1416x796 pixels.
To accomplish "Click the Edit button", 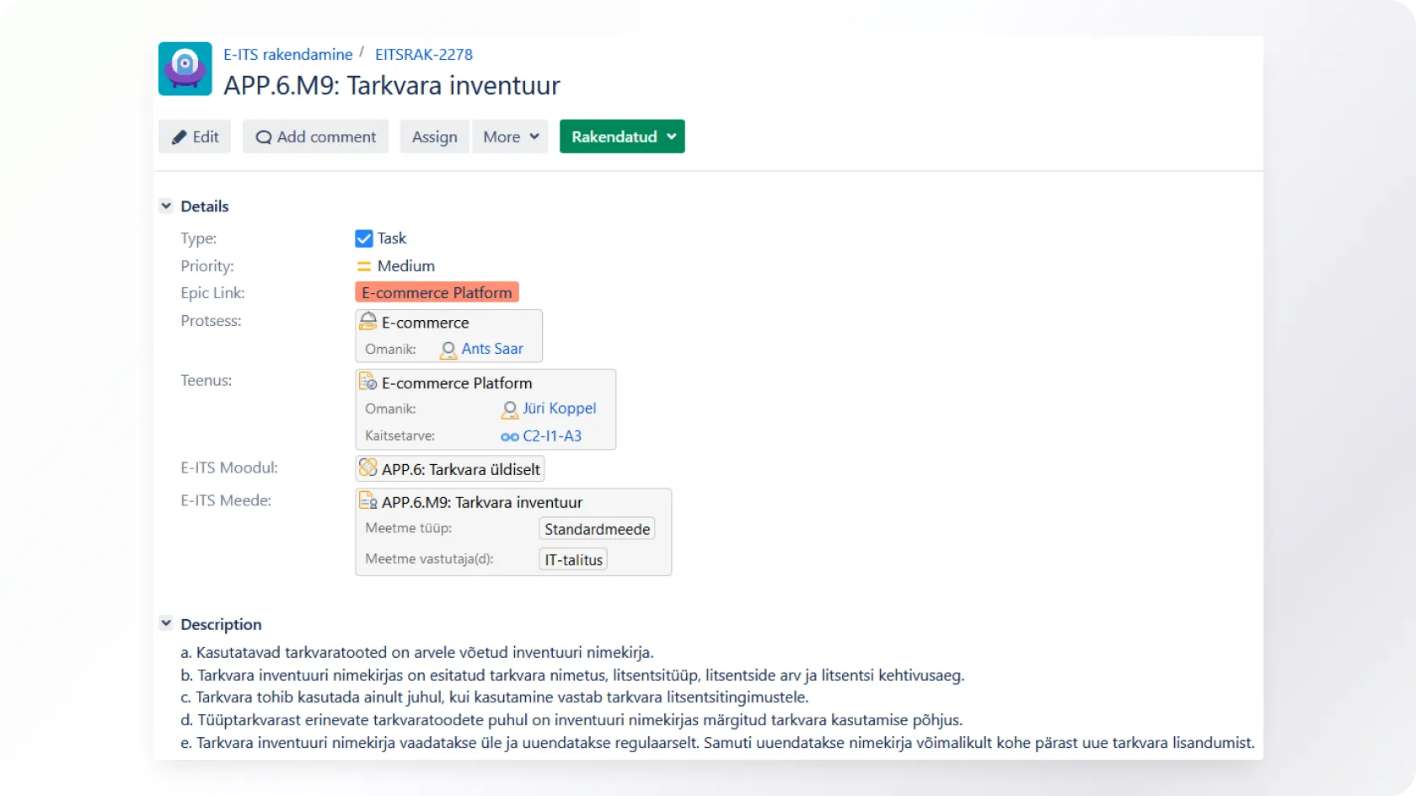I will click(x=195, y=136).
